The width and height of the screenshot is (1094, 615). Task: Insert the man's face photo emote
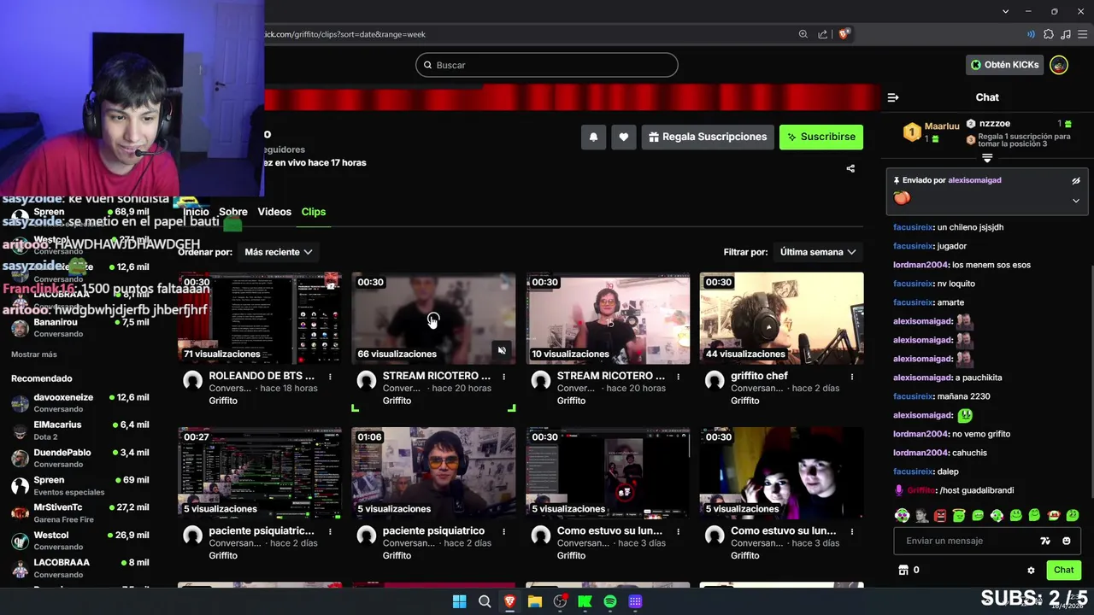921,515
